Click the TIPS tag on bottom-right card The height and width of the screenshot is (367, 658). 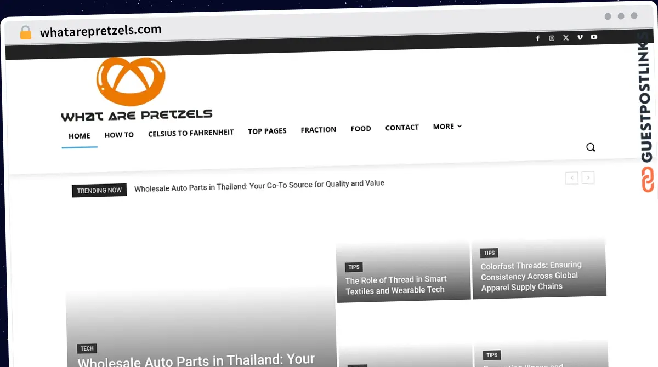492,355
